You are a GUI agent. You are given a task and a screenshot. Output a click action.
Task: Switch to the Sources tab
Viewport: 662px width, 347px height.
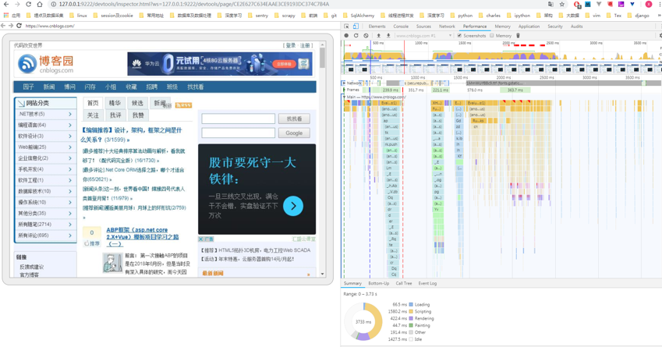pyautogui.click(x=423, y=27)
